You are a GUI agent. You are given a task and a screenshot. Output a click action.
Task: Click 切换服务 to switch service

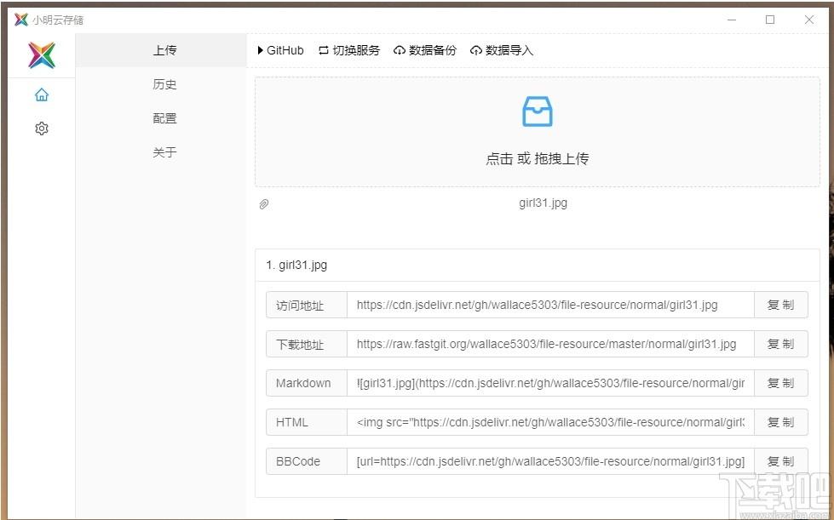tap(349, 50)
